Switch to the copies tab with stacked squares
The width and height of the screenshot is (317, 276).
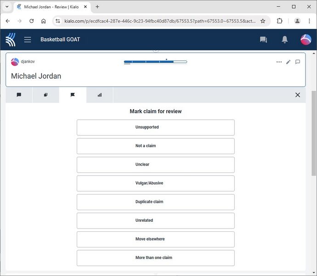pos(45,95)
